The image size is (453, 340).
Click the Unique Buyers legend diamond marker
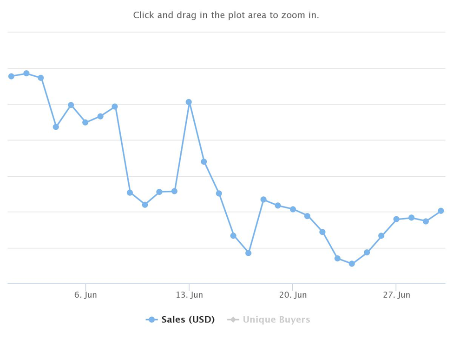233,320
